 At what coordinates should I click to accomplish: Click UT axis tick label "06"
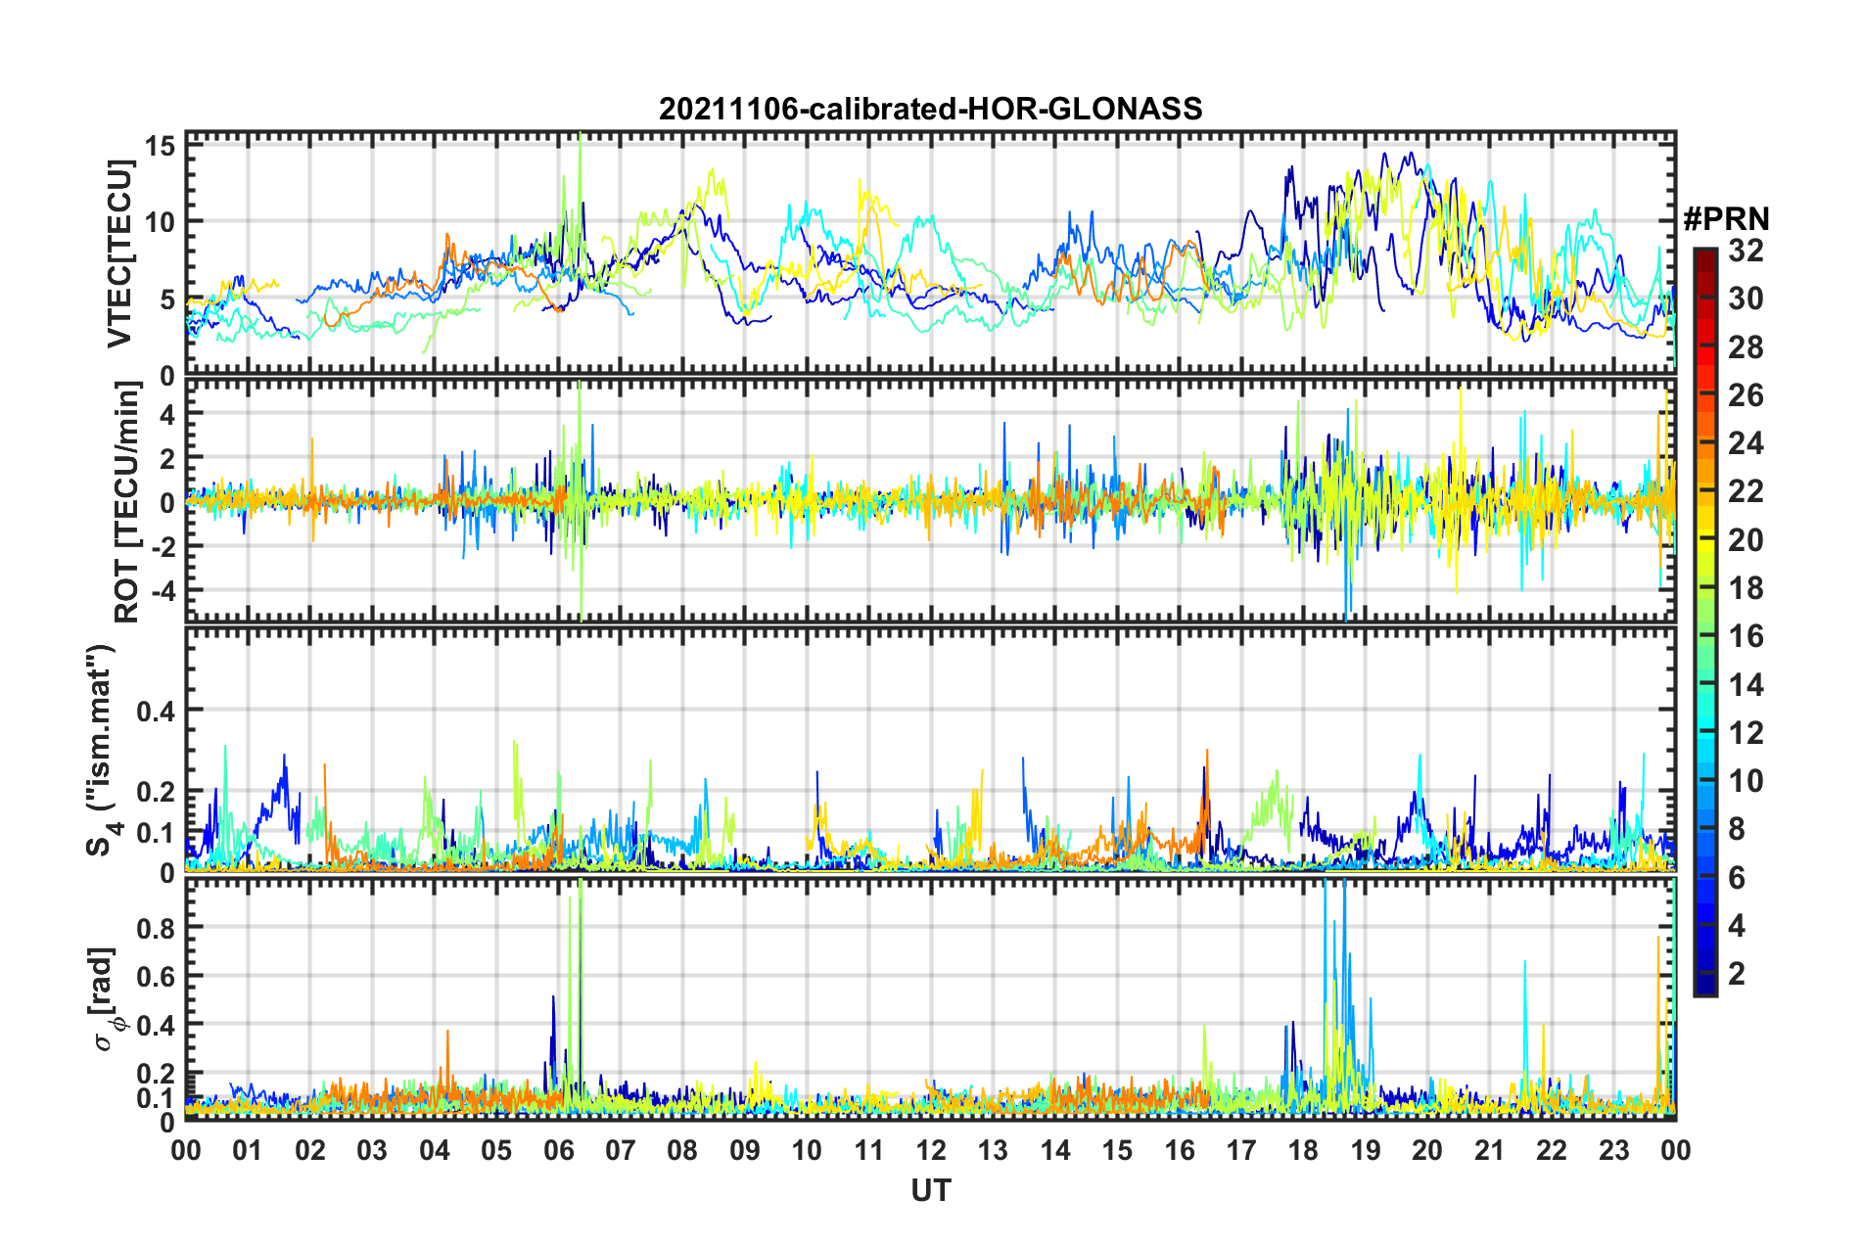point(558,1150)
